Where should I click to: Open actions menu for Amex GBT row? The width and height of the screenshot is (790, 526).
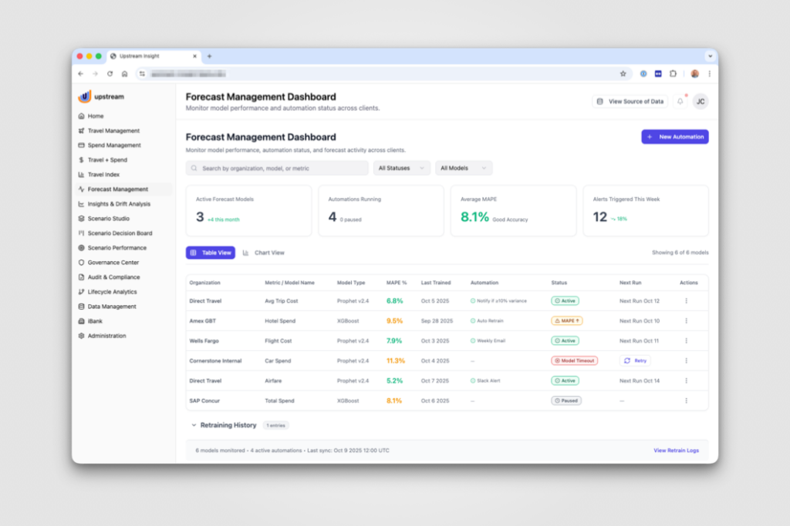(686, 320)
